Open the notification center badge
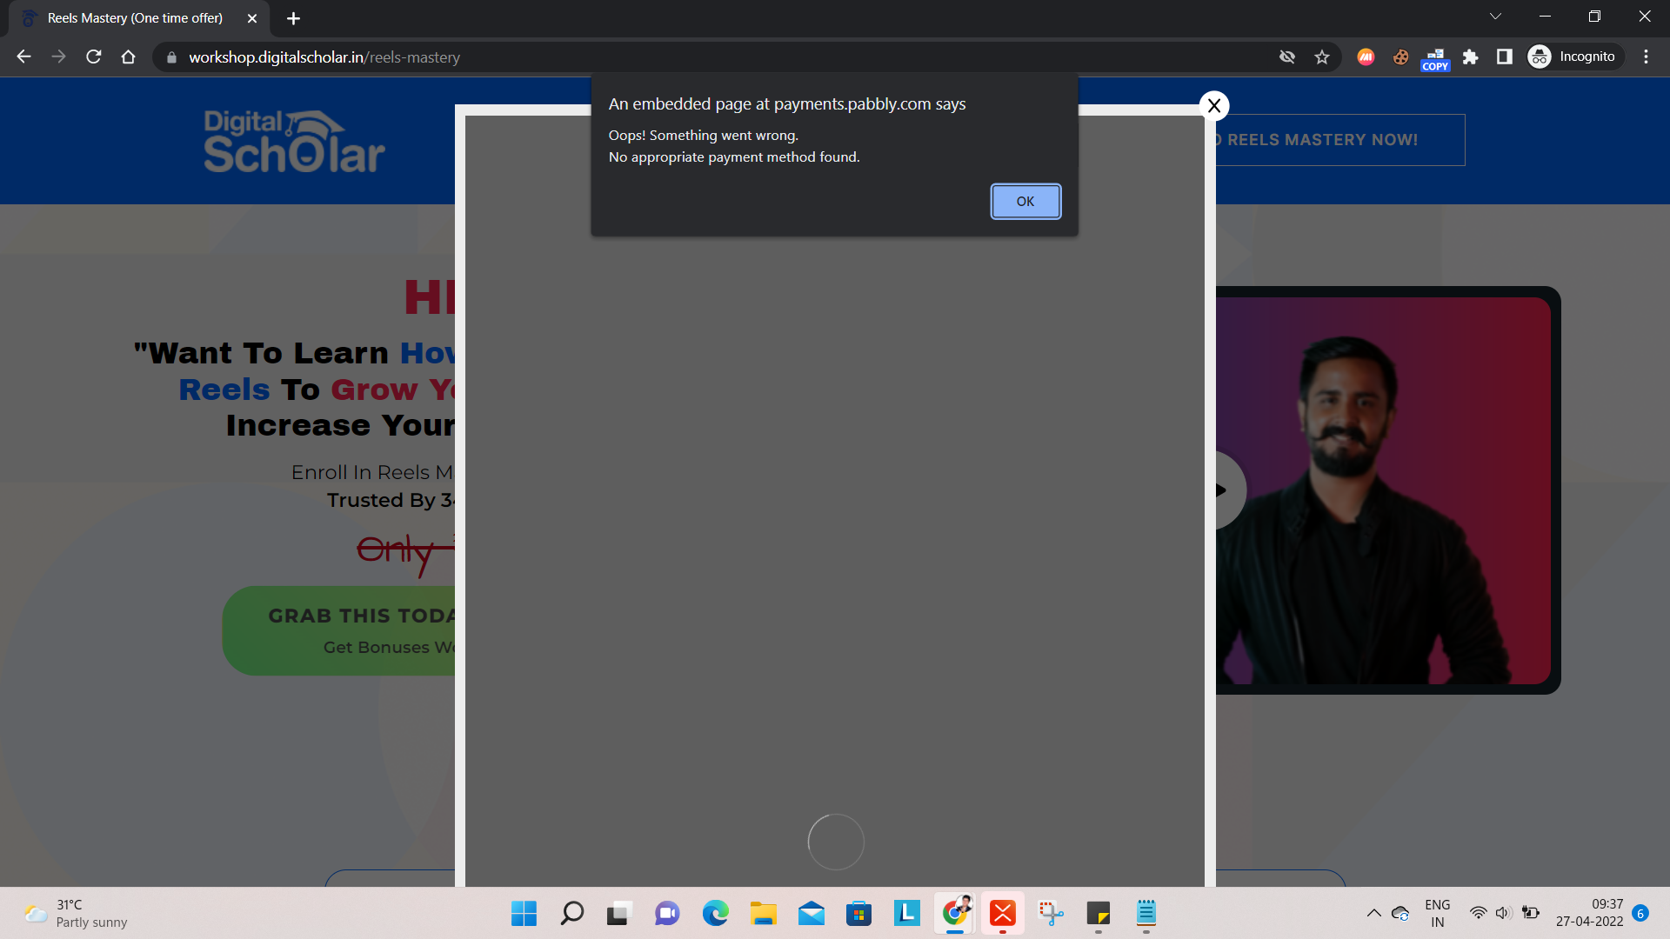This screenshot has height=939, width=1670. pos(1640,914)
